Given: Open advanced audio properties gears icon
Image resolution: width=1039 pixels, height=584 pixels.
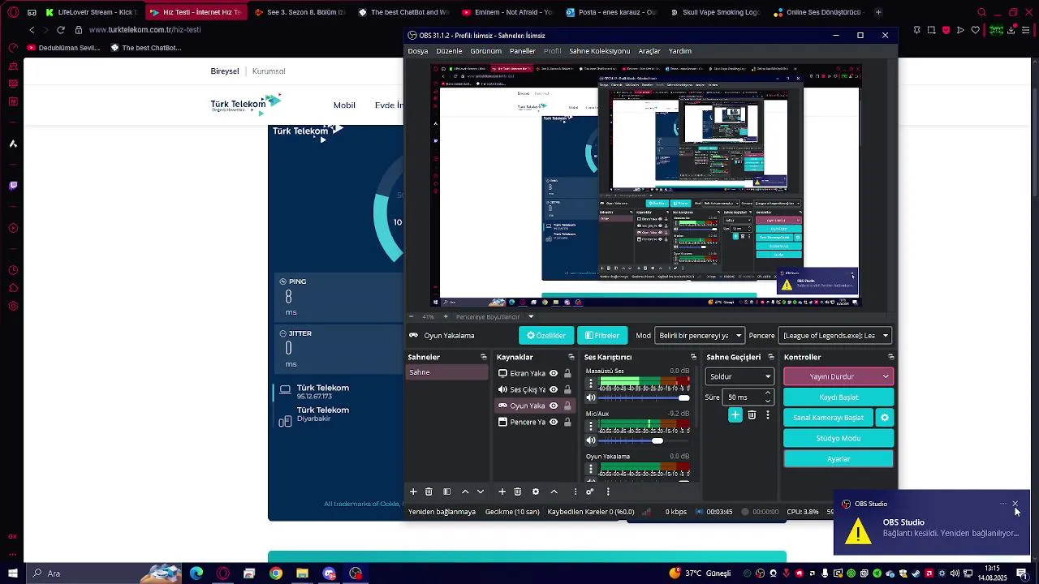Looking at the screenshot, I should coord(590,492).
